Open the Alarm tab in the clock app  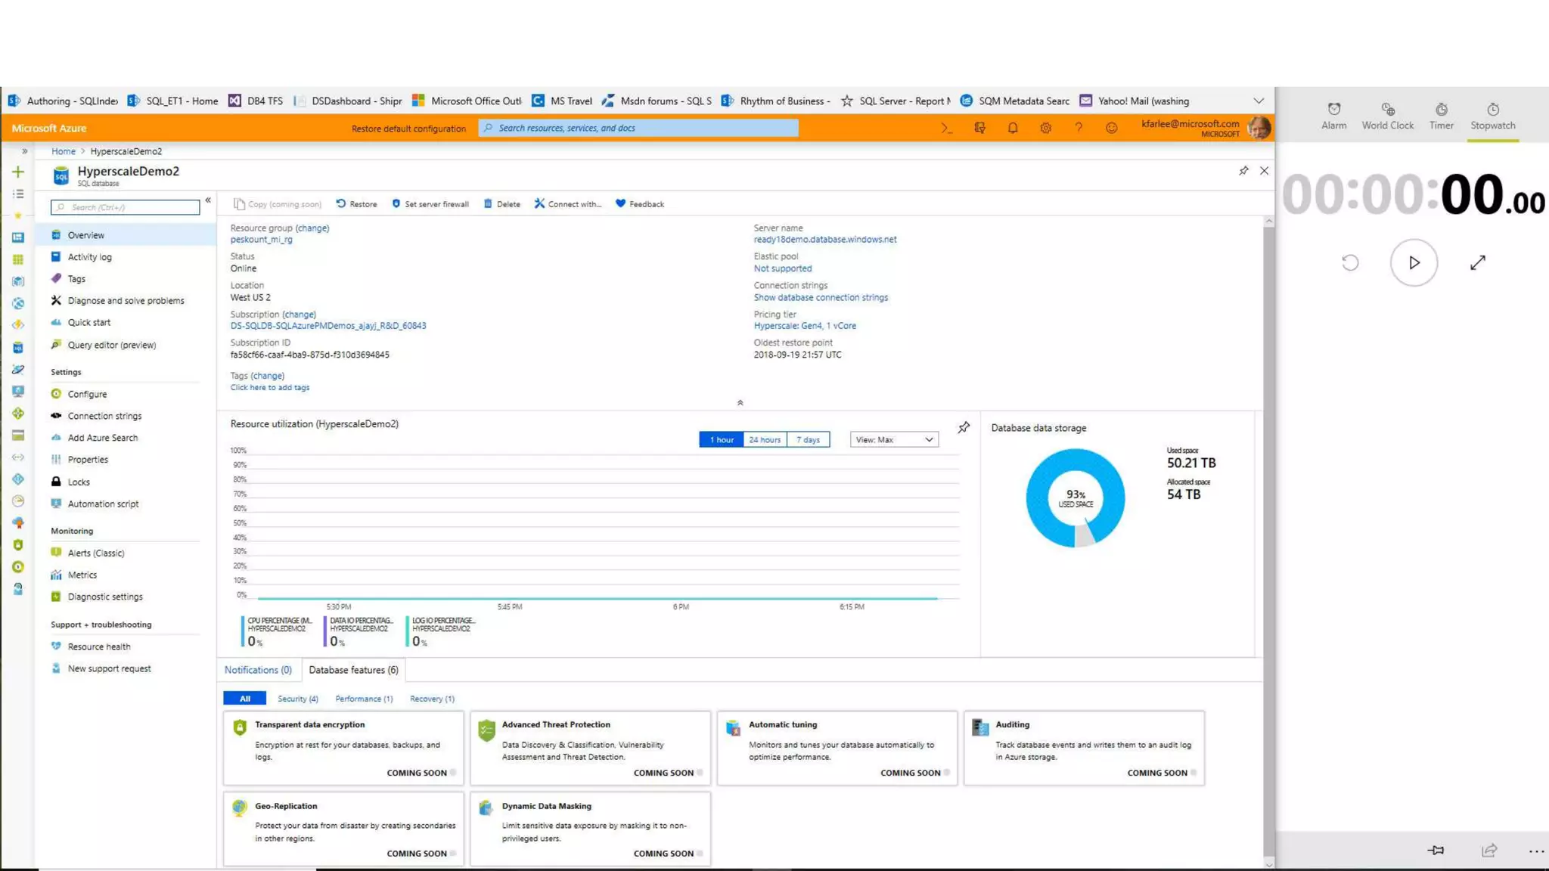point(1333,116)
